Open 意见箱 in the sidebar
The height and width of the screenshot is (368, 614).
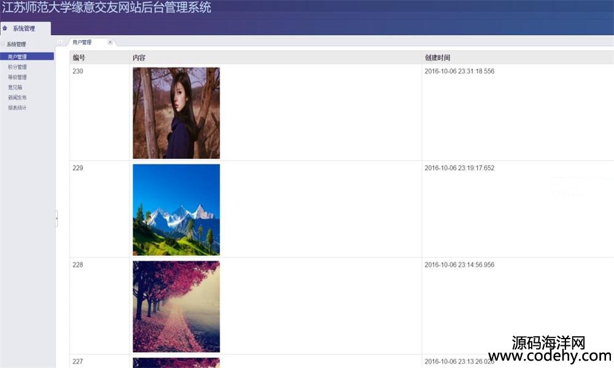click(x=15, y=87)
